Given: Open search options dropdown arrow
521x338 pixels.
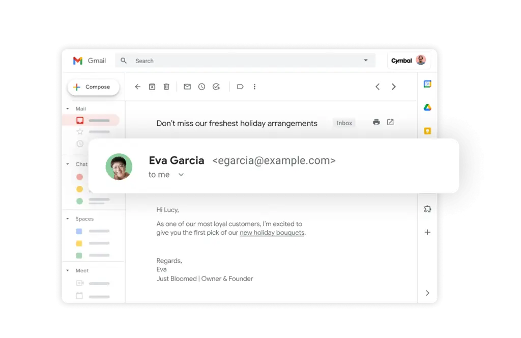Looking at the screenshot, I should click(x=365, y=60).
